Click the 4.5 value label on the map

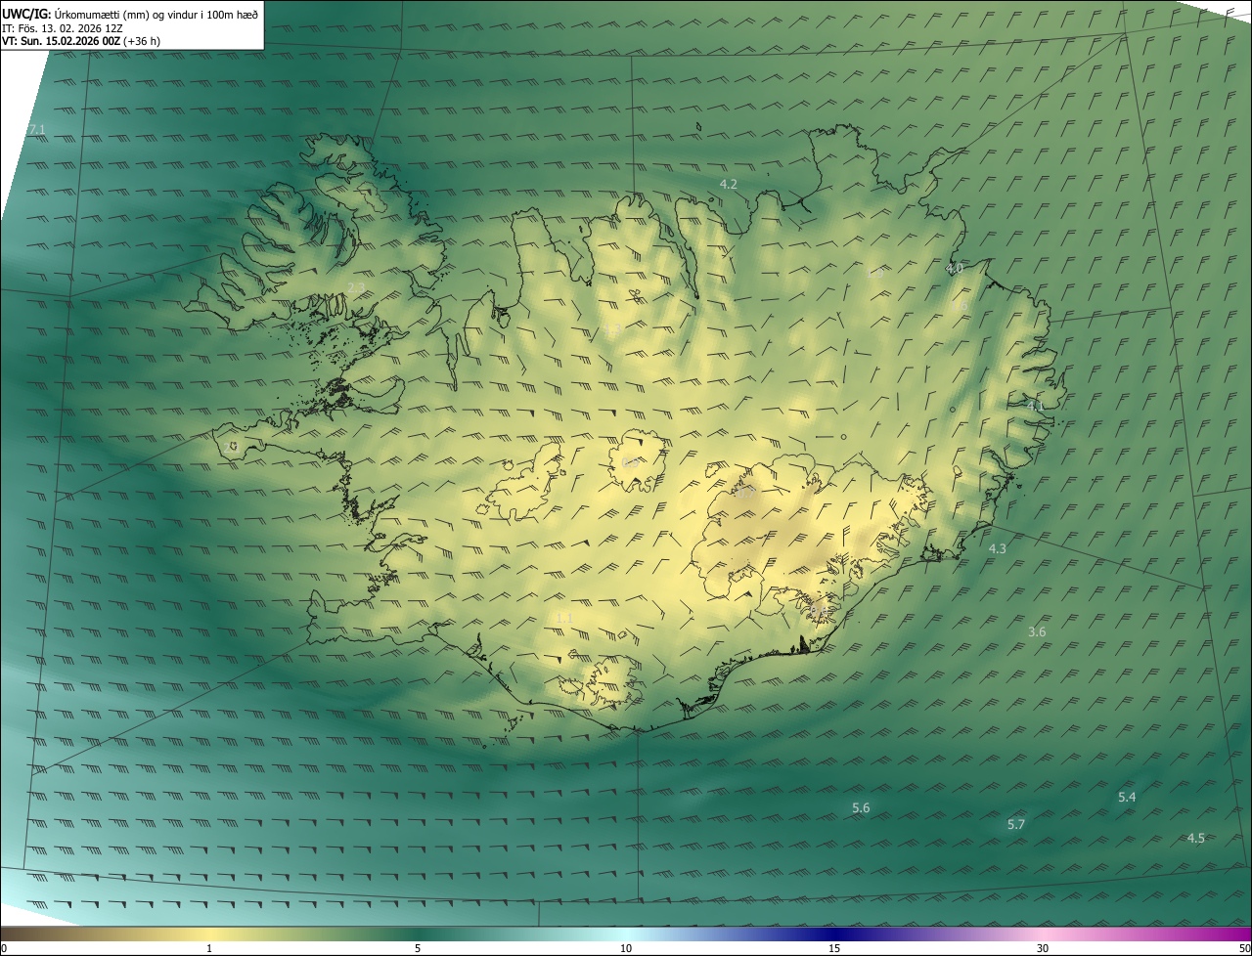1195,839
